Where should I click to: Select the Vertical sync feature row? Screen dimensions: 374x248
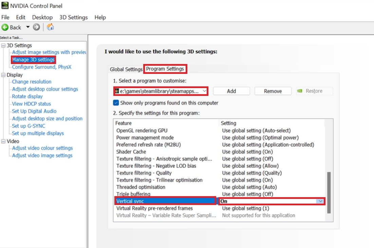[165, 201]
